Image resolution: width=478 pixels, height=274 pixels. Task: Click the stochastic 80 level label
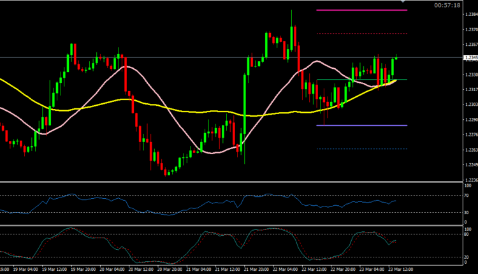[467, 234]
